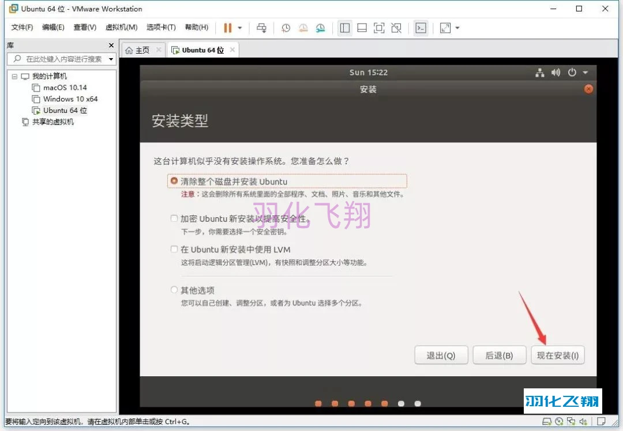Click the pause virtual machine icon
Image resolution: width=623 pixels, height=431 pixels.
click(228, 28)
